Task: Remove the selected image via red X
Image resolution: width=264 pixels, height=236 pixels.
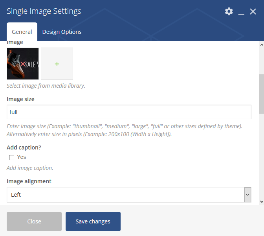Action: pos(22,64)
